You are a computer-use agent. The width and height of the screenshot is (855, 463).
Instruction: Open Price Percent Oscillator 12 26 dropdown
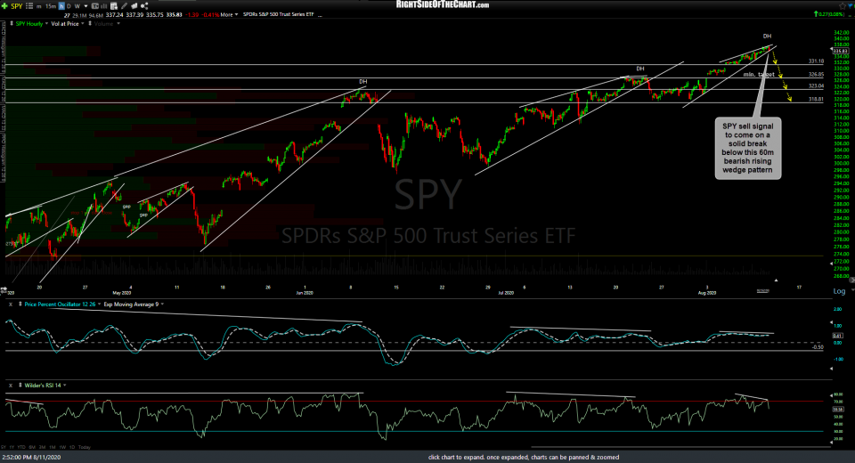click(99, 305)
